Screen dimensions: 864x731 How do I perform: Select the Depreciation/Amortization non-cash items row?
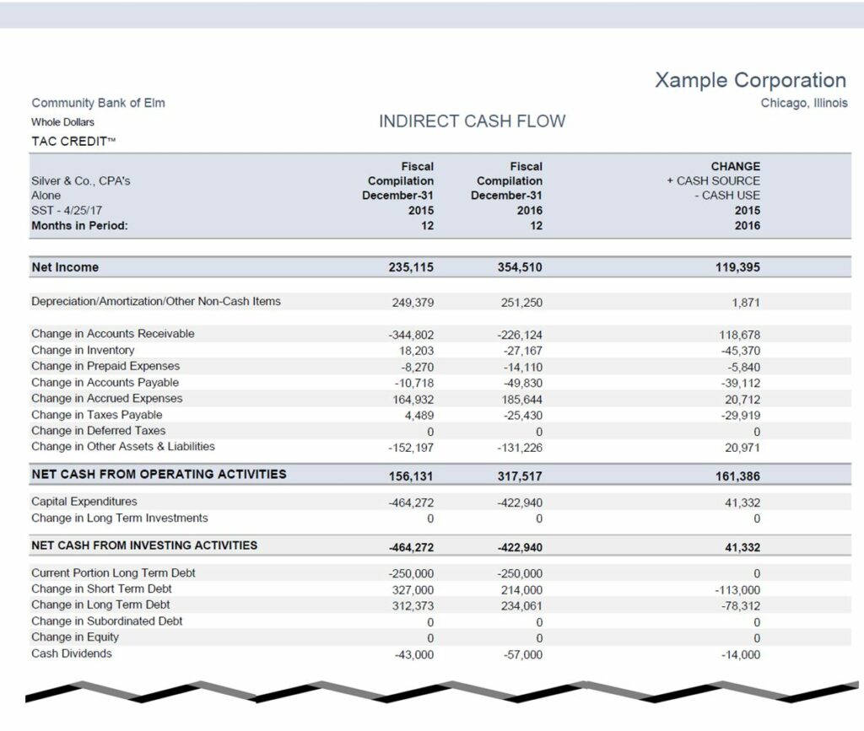(x=156, y=301)
